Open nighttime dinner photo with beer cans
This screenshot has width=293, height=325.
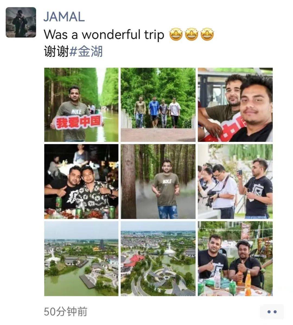(x=81, y=181)
